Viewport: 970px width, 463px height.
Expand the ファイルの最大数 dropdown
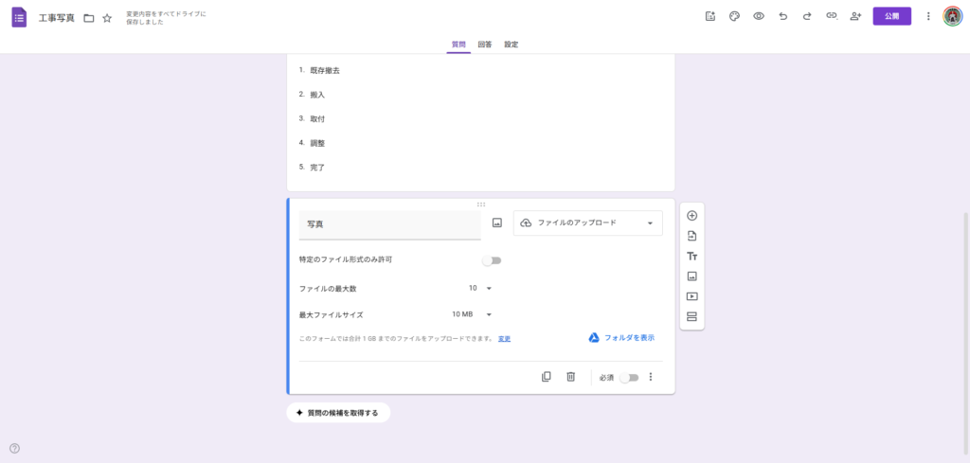pyautogui.click(x=480, y=288)
